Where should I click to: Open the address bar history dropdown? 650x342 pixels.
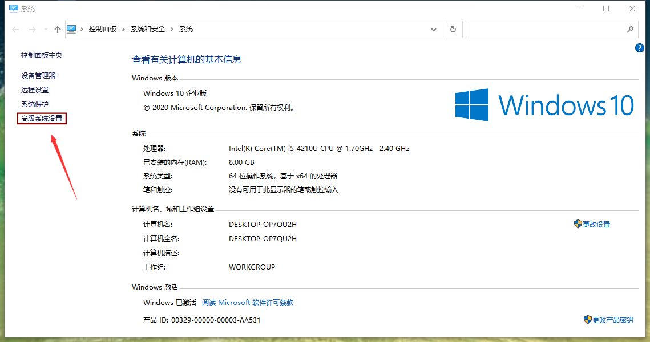tap(434, 30)
